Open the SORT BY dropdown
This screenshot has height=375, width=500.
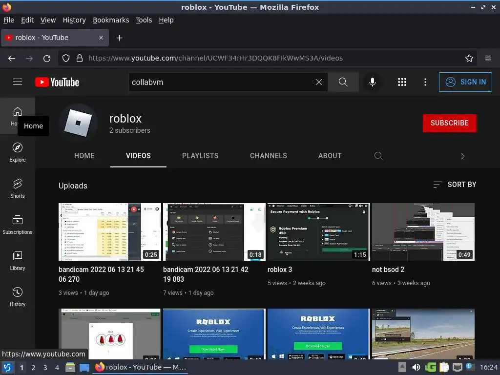pos(455,185)
